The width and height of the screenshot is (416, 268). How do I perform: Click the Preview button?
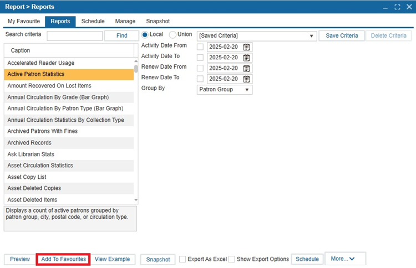point(20,259)
